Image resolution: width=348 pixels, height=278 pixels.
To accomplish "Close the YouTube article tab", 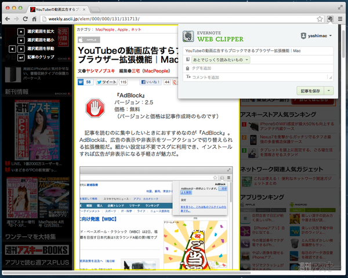I will pyautogui.click(x=84, y=9).
